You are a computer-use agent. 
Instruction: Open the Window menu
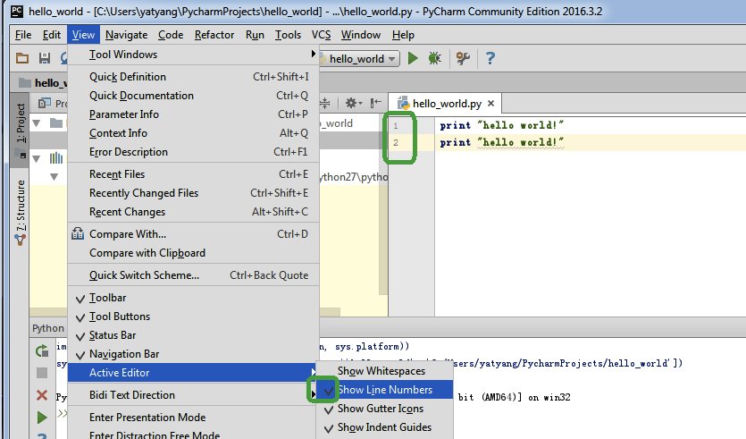pyautogui.click(x=361, y=35)
